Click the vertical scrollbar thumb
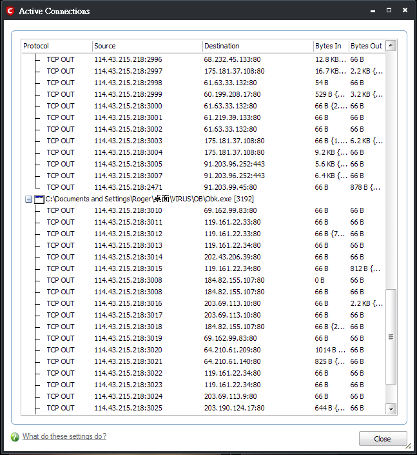 (391, 337)
